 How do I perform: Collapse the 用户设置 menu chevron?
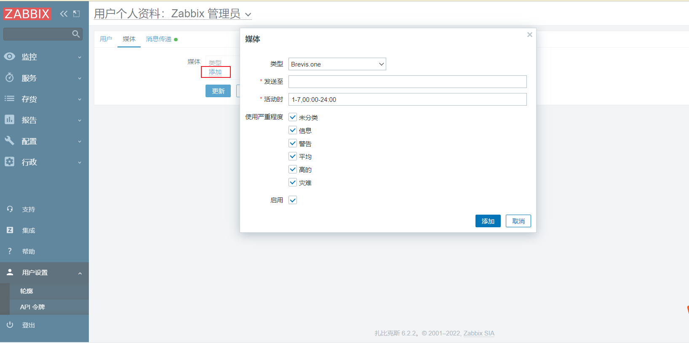80,273
